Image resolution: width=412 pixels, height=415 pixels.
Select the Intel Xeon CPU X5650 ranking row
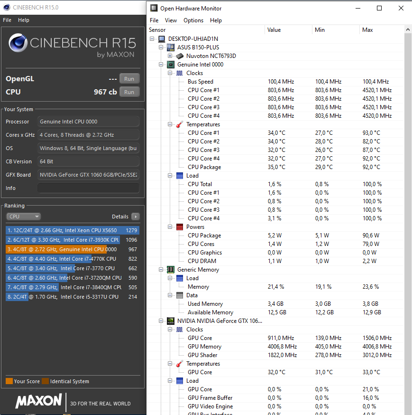(73, 230)
